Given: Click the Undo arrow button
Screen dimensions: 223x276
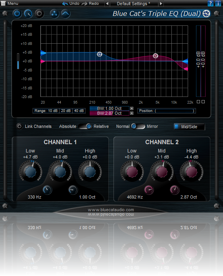Looking at the screenshot, I should [x=71, y=4].
